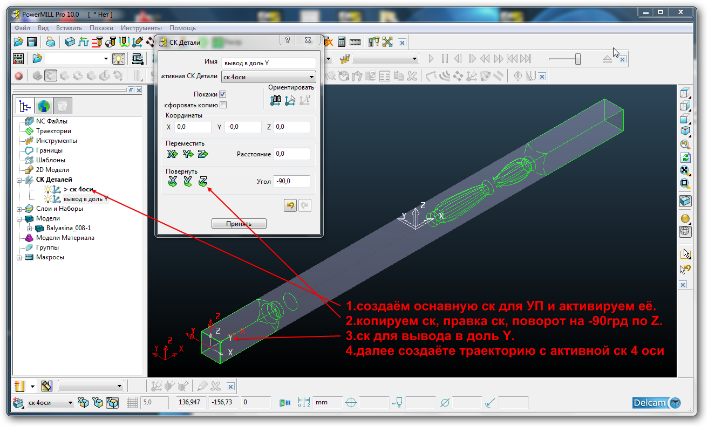Select the Границы tree item
This screenshot has height=427, width=708.
[x=49, y=150]
